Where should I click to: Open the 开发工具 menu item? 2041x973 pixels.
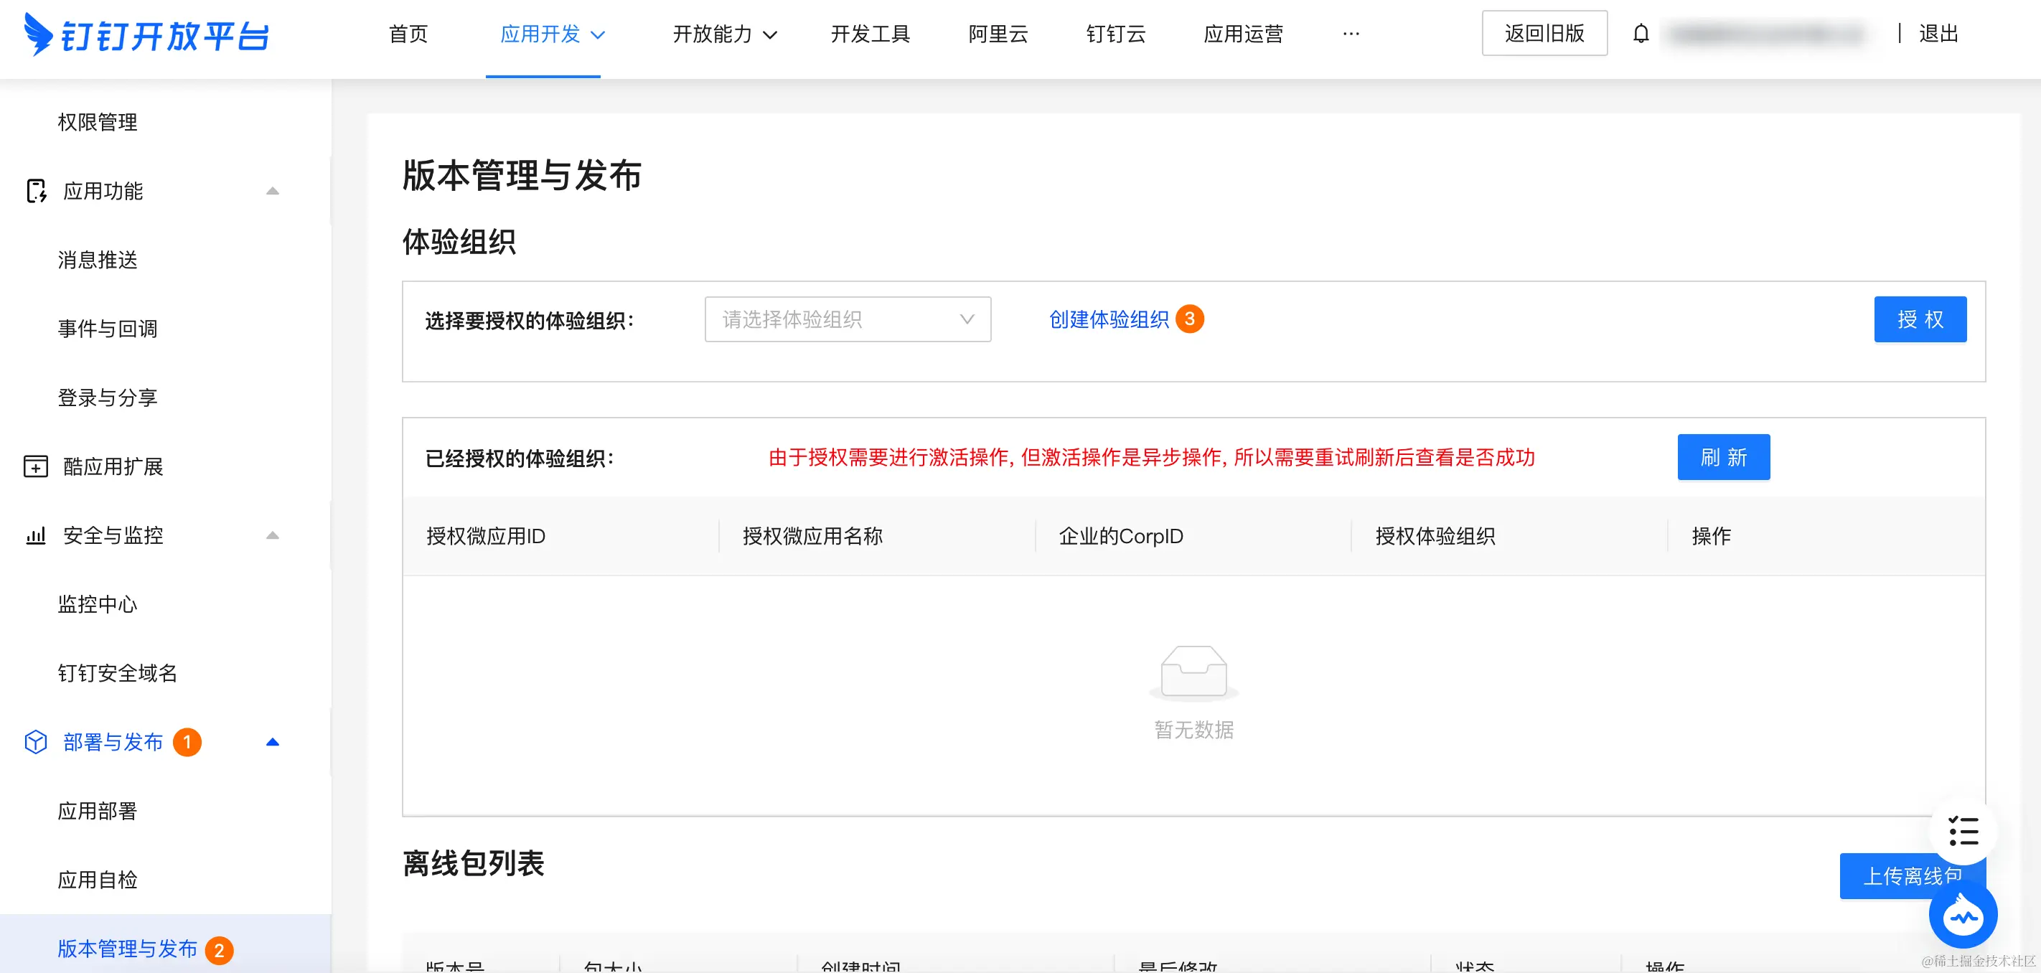point(870,34)
